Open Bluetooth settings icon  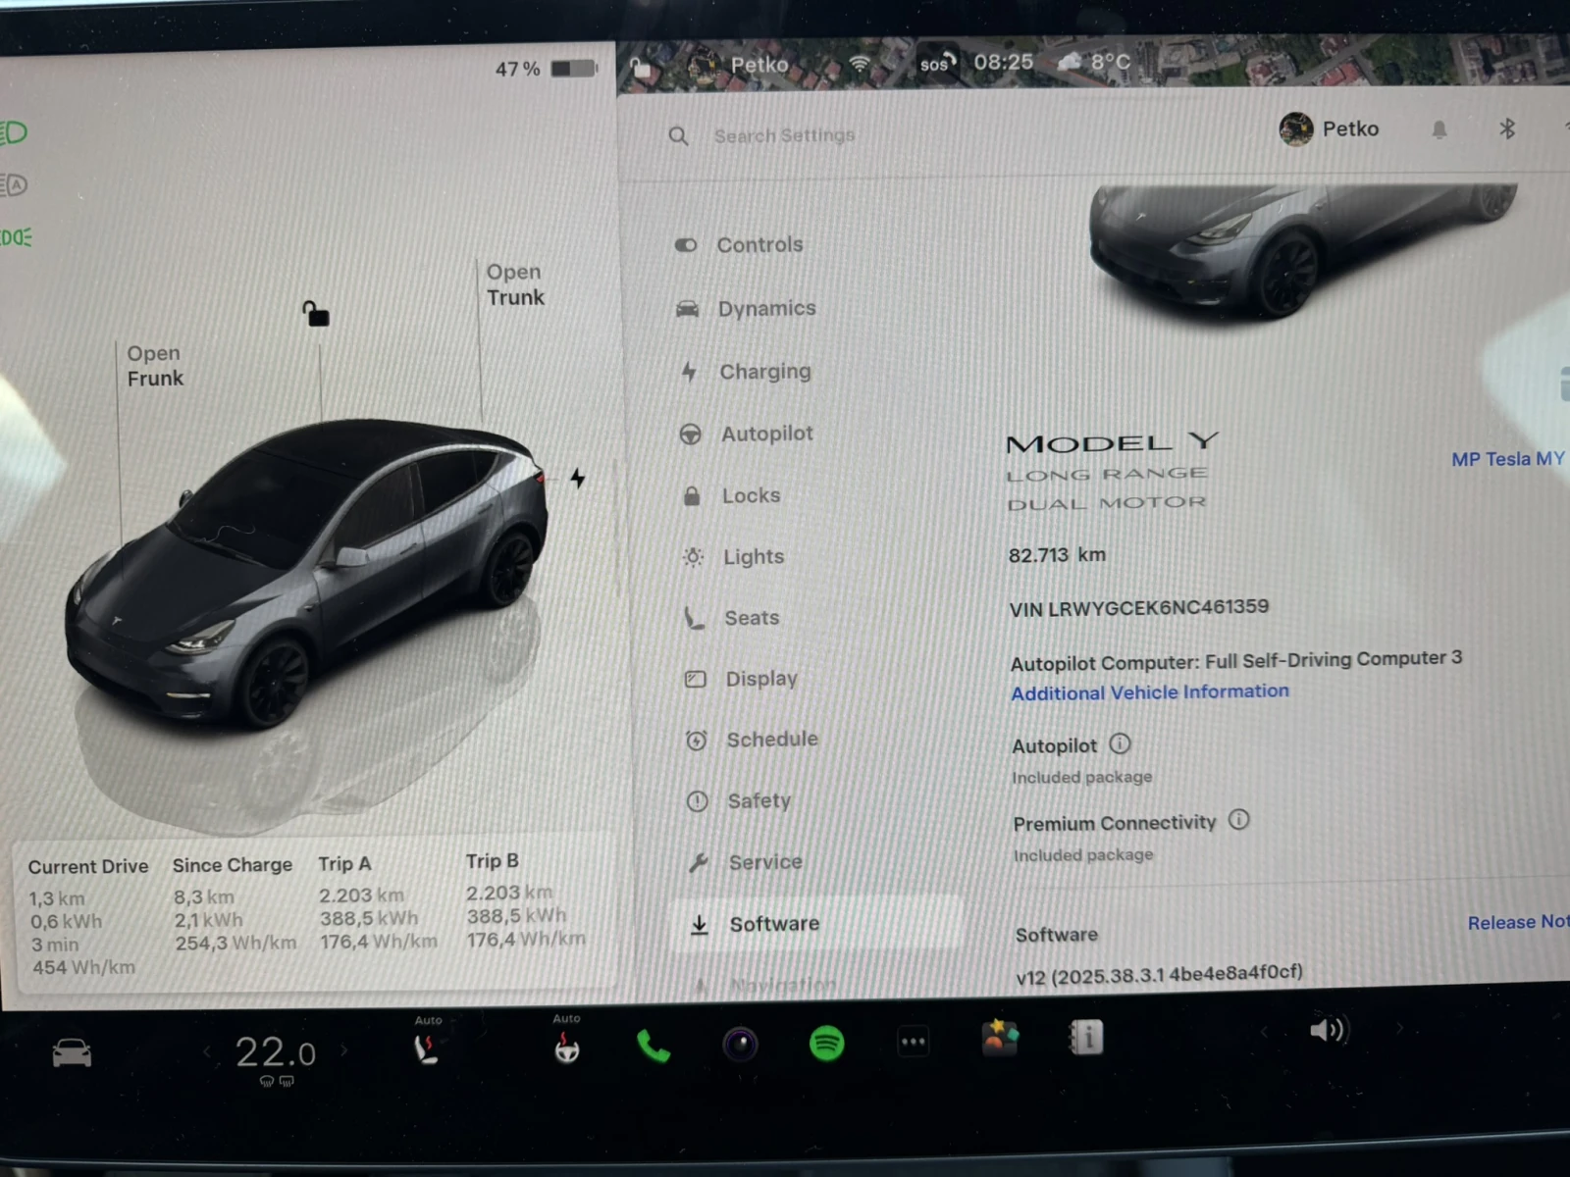(1507, 128)
